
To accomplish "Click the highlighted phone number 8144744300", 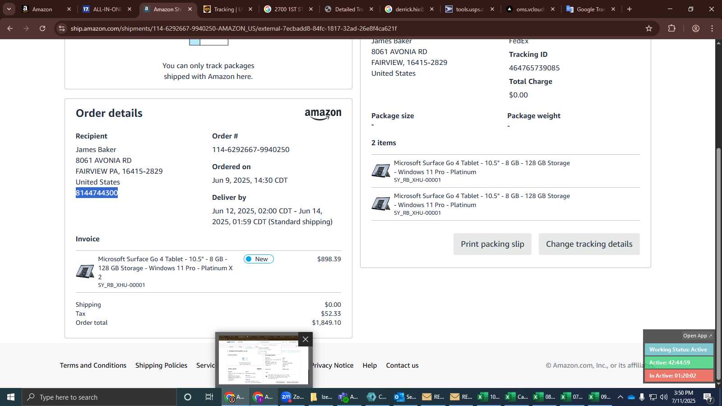I will (97, 193).
